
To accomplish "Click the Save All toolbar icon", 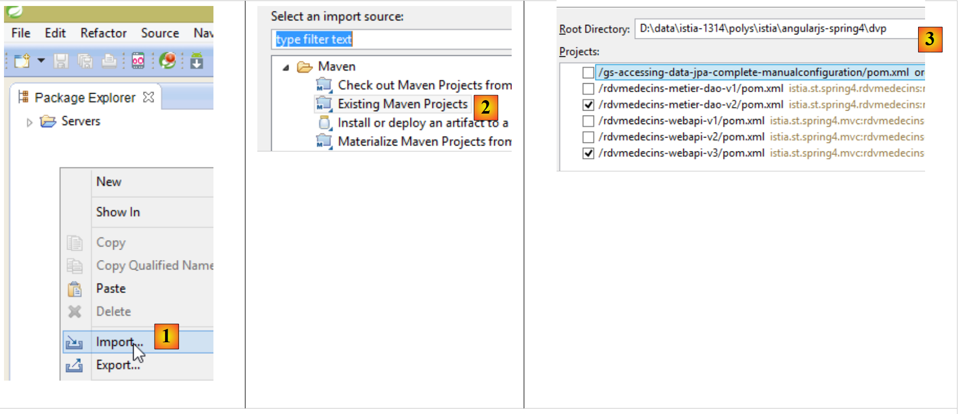I will click(x=85, y=61).
